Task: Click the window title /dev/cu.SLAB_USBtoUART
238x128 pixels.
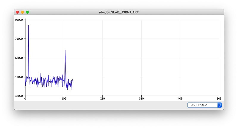Action: tap(119, 12)
